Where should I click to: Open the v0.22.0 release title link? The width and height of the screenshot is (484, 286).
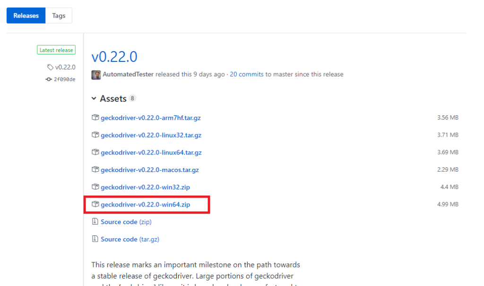pyautogui.click(x=114, y=57)
